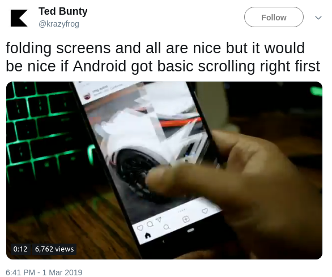Click the tweet text about Android scrolling
The height and width of the screenshot is (277, 332).
click(163, 57)
